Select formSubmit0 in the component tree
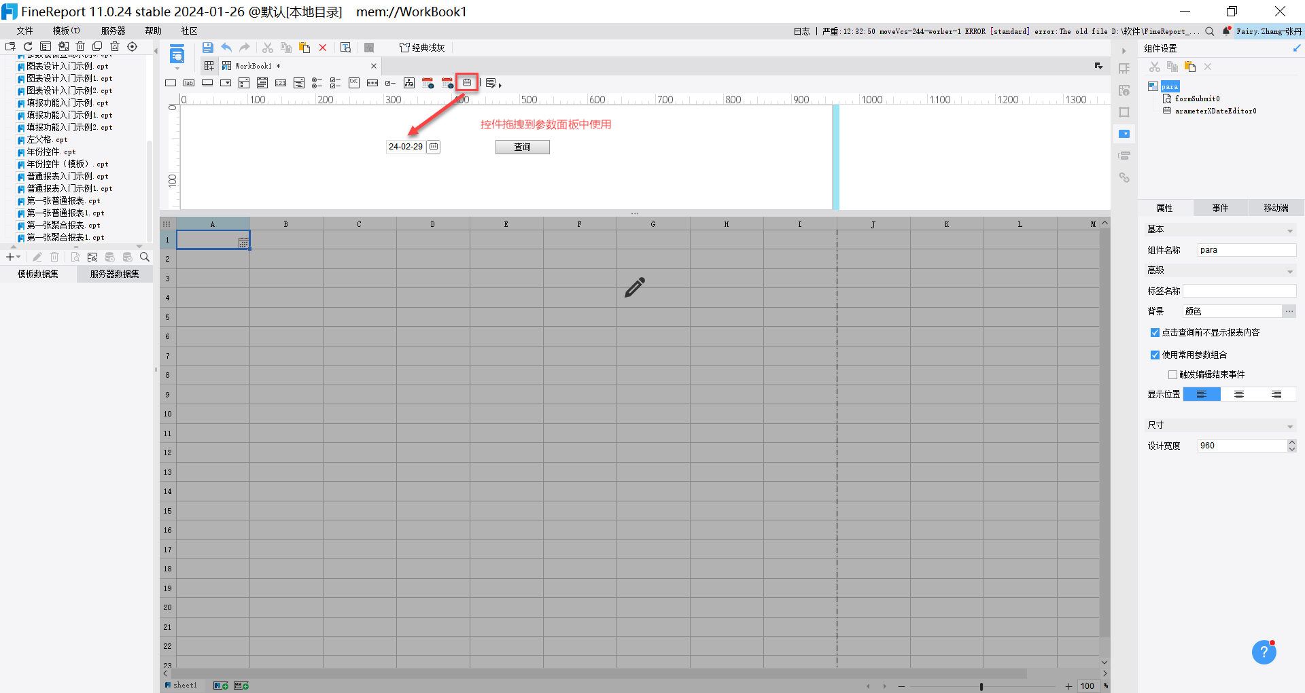1305x693 pixels. 1197,99
